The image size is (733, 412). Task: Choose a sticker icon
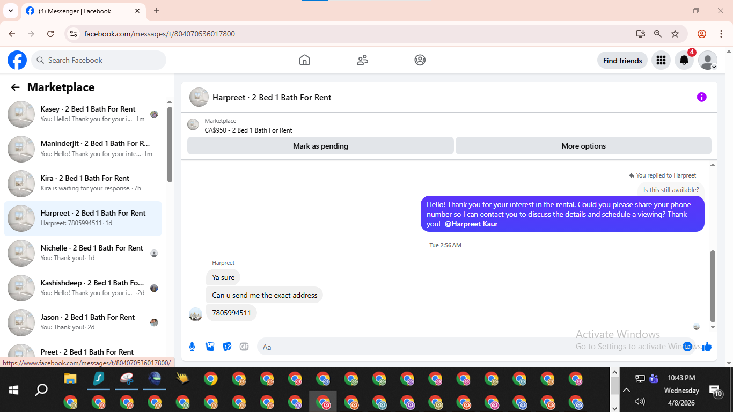pyautogui.click(x=227, y=347)
